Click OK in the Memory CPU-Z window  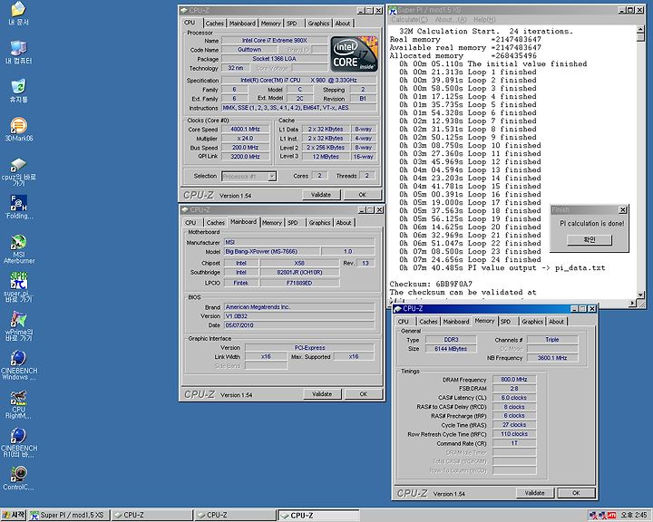576,492
